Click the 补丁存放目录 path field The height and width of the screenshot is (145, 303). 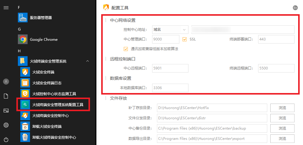pos(212,108)
